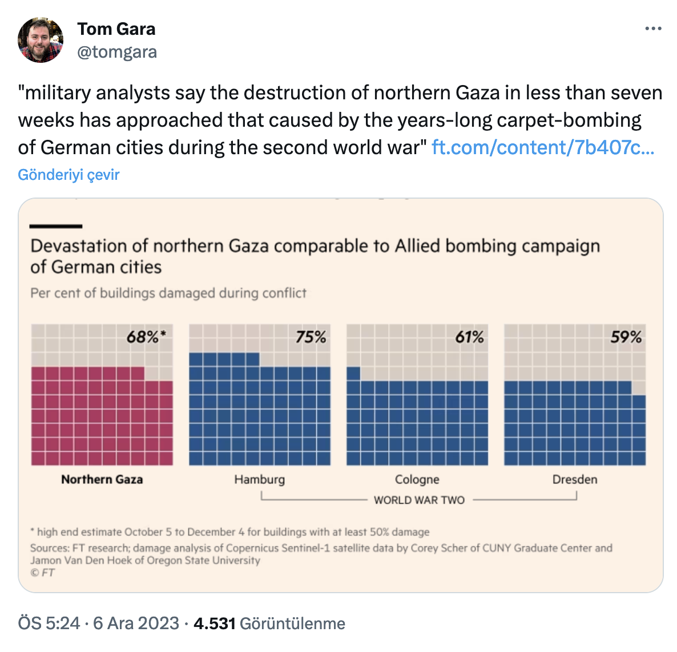Click the @tomgara handle
The width and height of the screenshot is (677, 652).
tap(117, 52)
